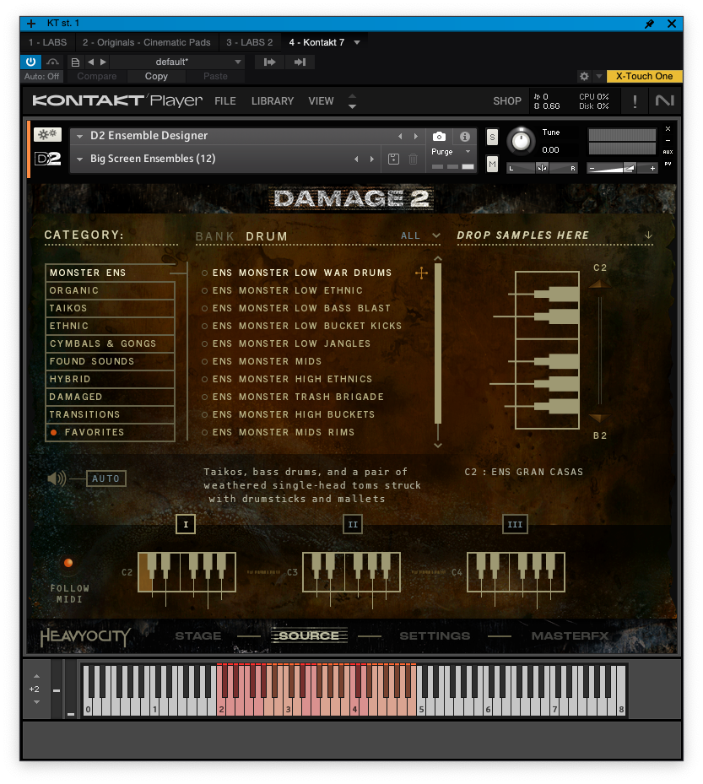
Task: Click the pin window icon
Action: (x=649, y=24)
